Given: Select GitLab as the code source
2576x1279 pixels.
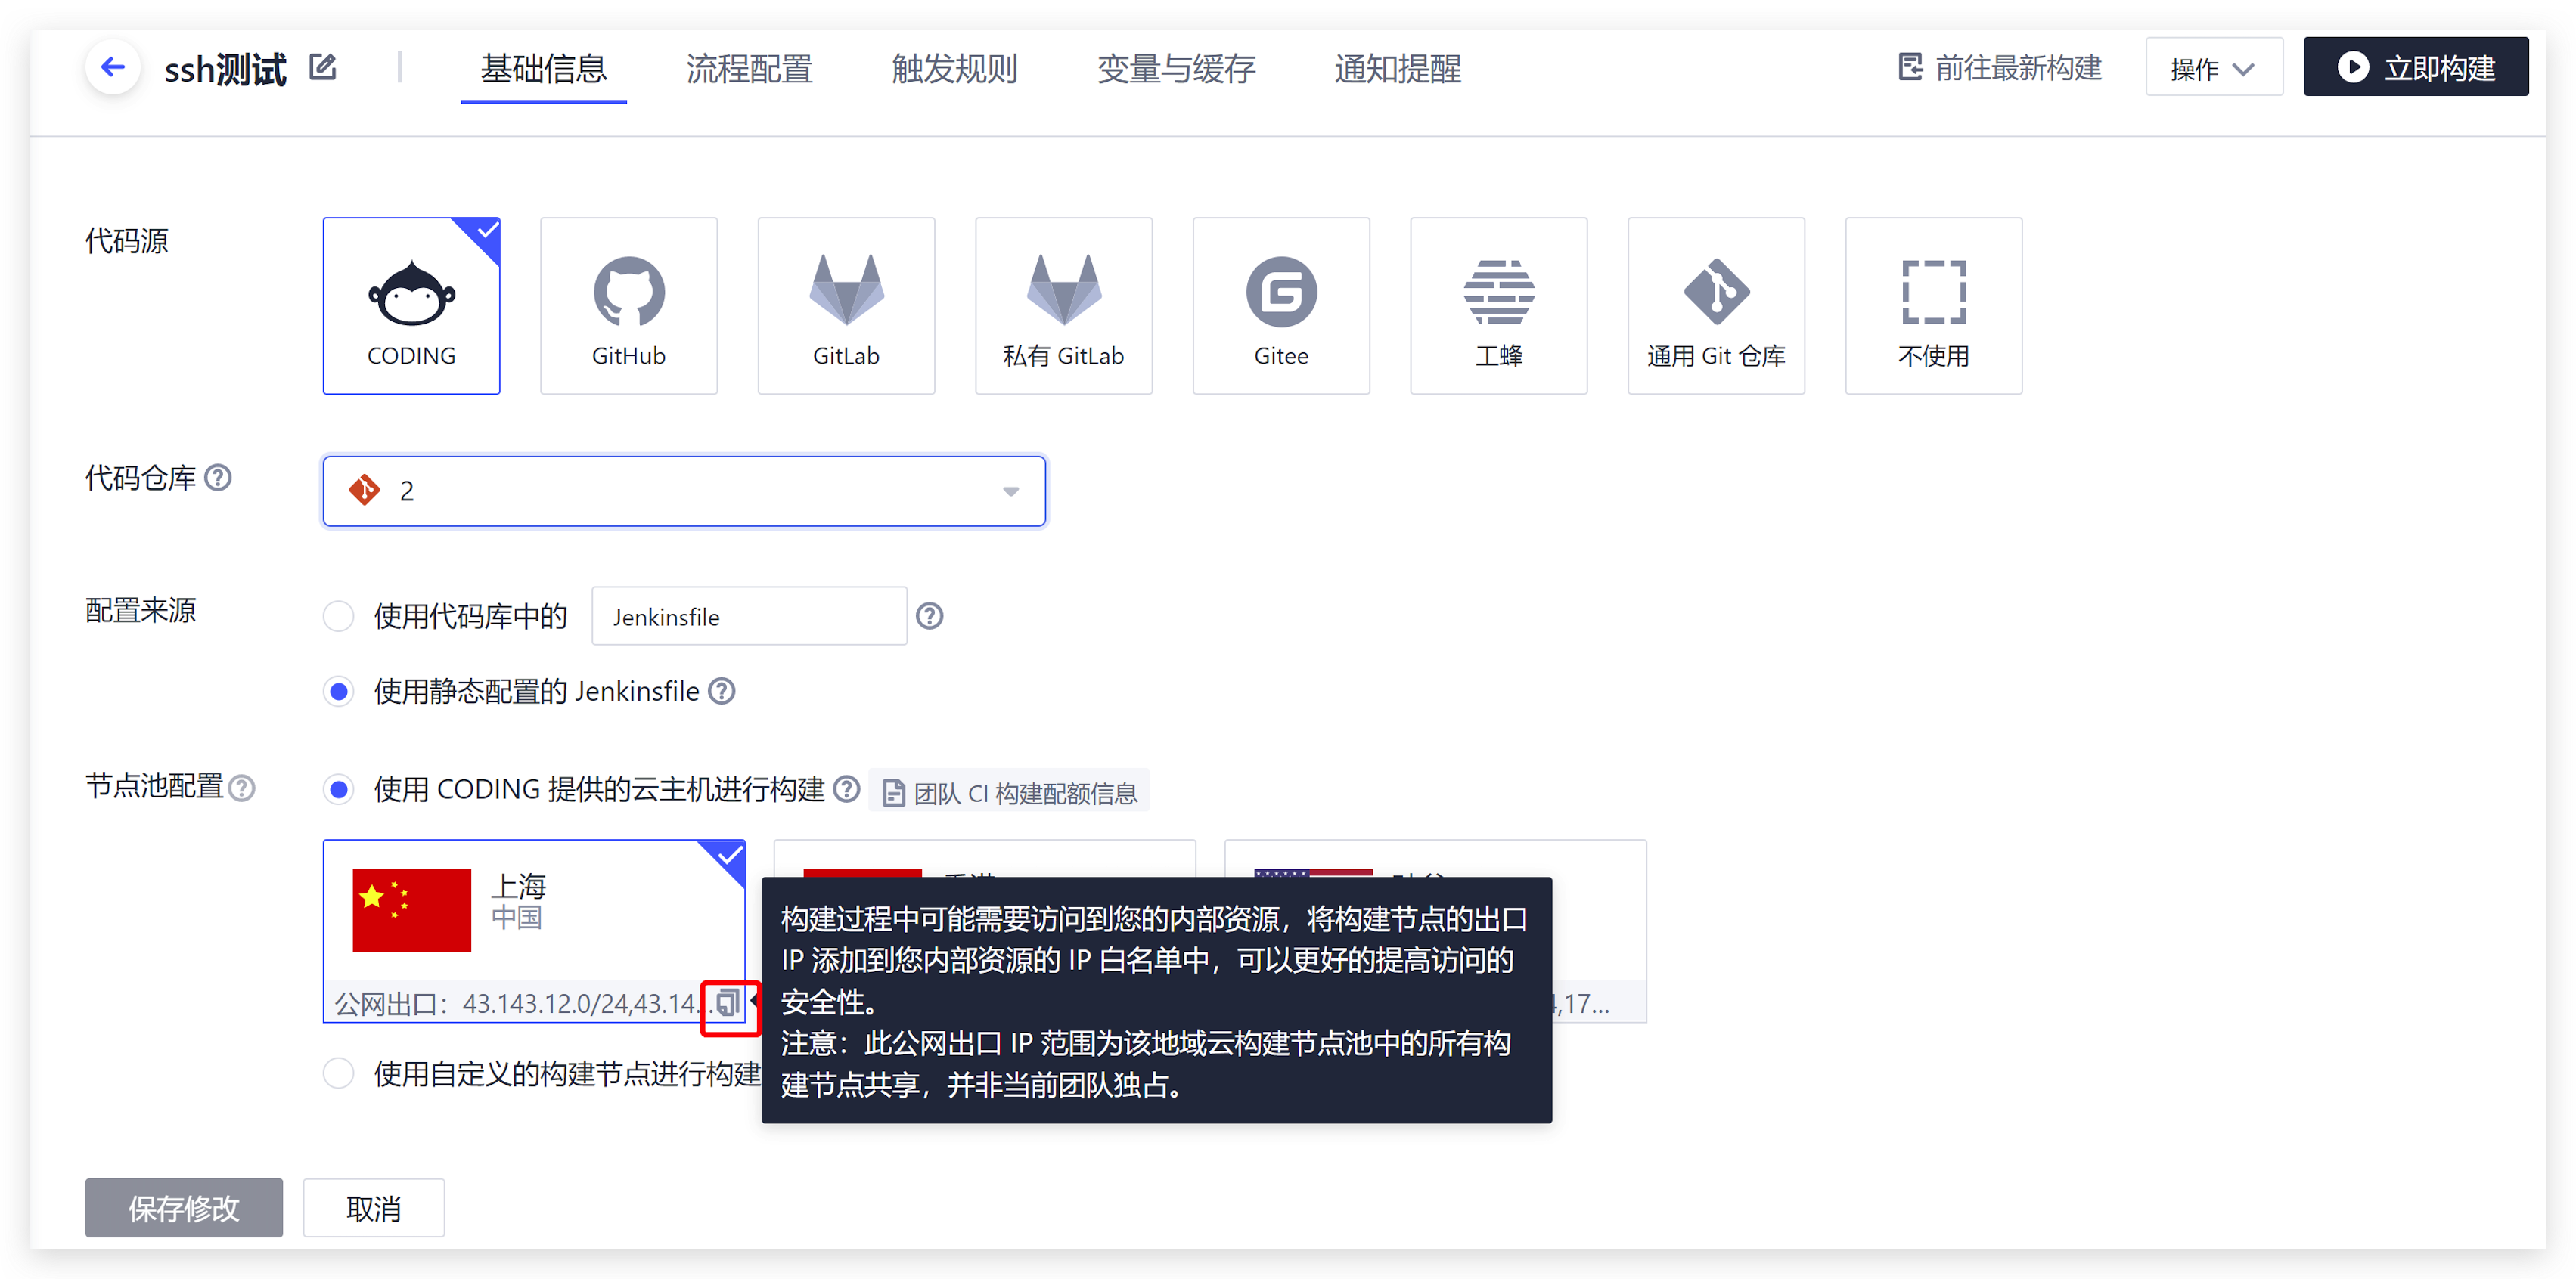Looking at the screenshot, I should click(x=846, y=305).
